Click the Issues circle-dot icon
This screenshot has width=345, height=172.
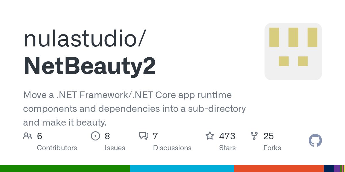click(x=95, y=136)
